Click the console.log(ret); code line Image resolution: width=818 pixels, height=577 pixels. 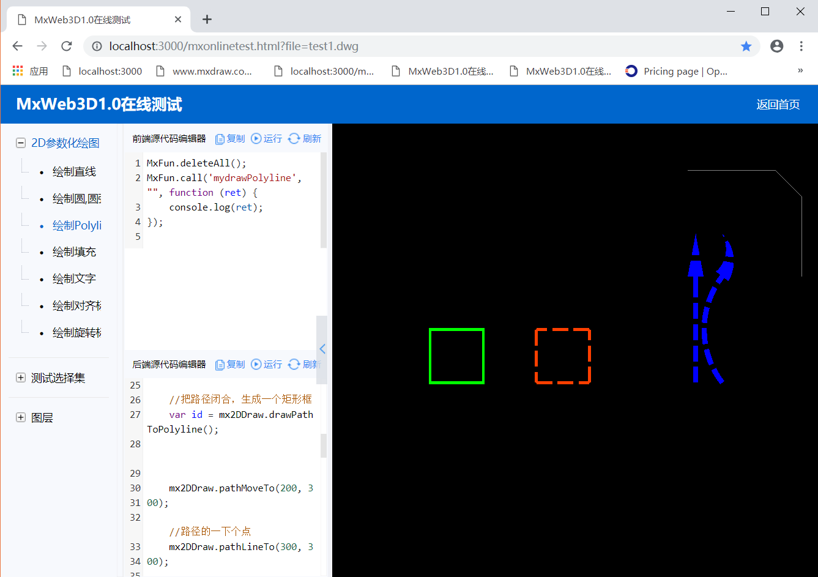(216, 207)
